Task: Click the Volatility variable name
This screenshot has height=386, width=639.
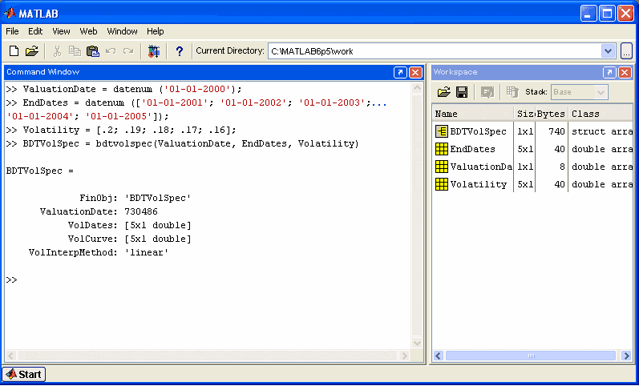Action: tap(478, 184)
